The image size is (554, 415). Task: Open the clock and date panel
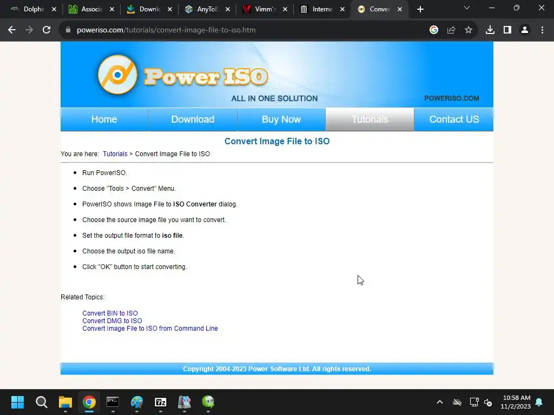pos(516,402)
